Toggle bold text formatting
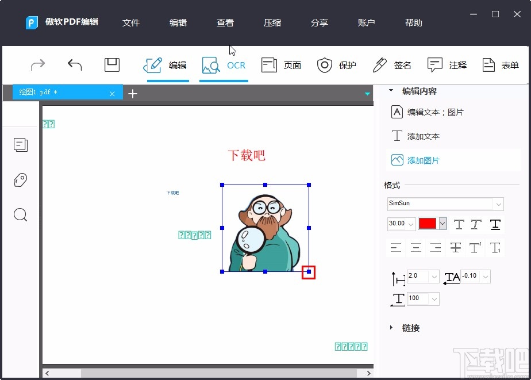Screen dimensions: 531x380 click(x=460, y=224)
